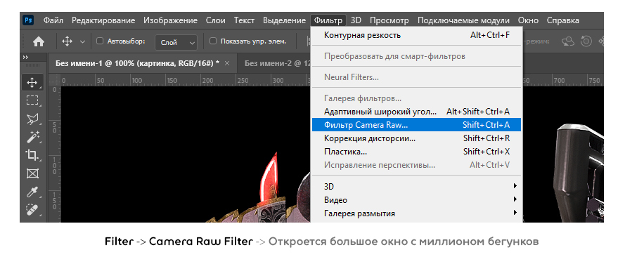Go to the Home screen icon
Image resolution: width=644 pixels, height=264 pixels.
click(39, 41)
